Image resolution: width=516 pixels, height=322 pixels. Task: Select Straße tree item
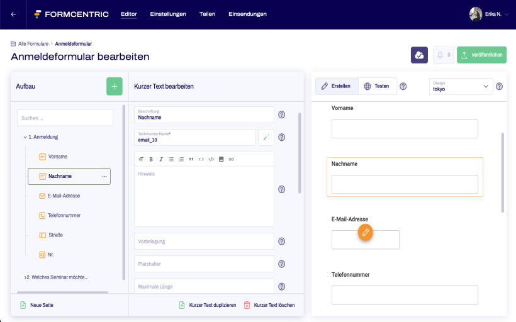[x=55, y=235]
